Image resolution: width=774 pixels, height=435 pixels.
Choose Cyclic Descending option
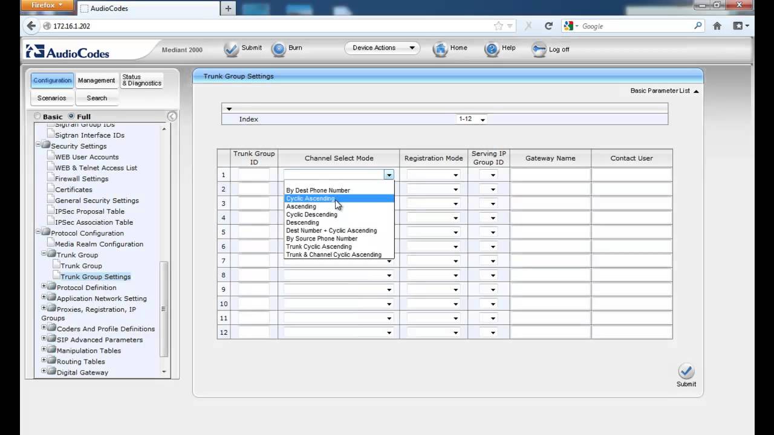click(x=339, y=214)
